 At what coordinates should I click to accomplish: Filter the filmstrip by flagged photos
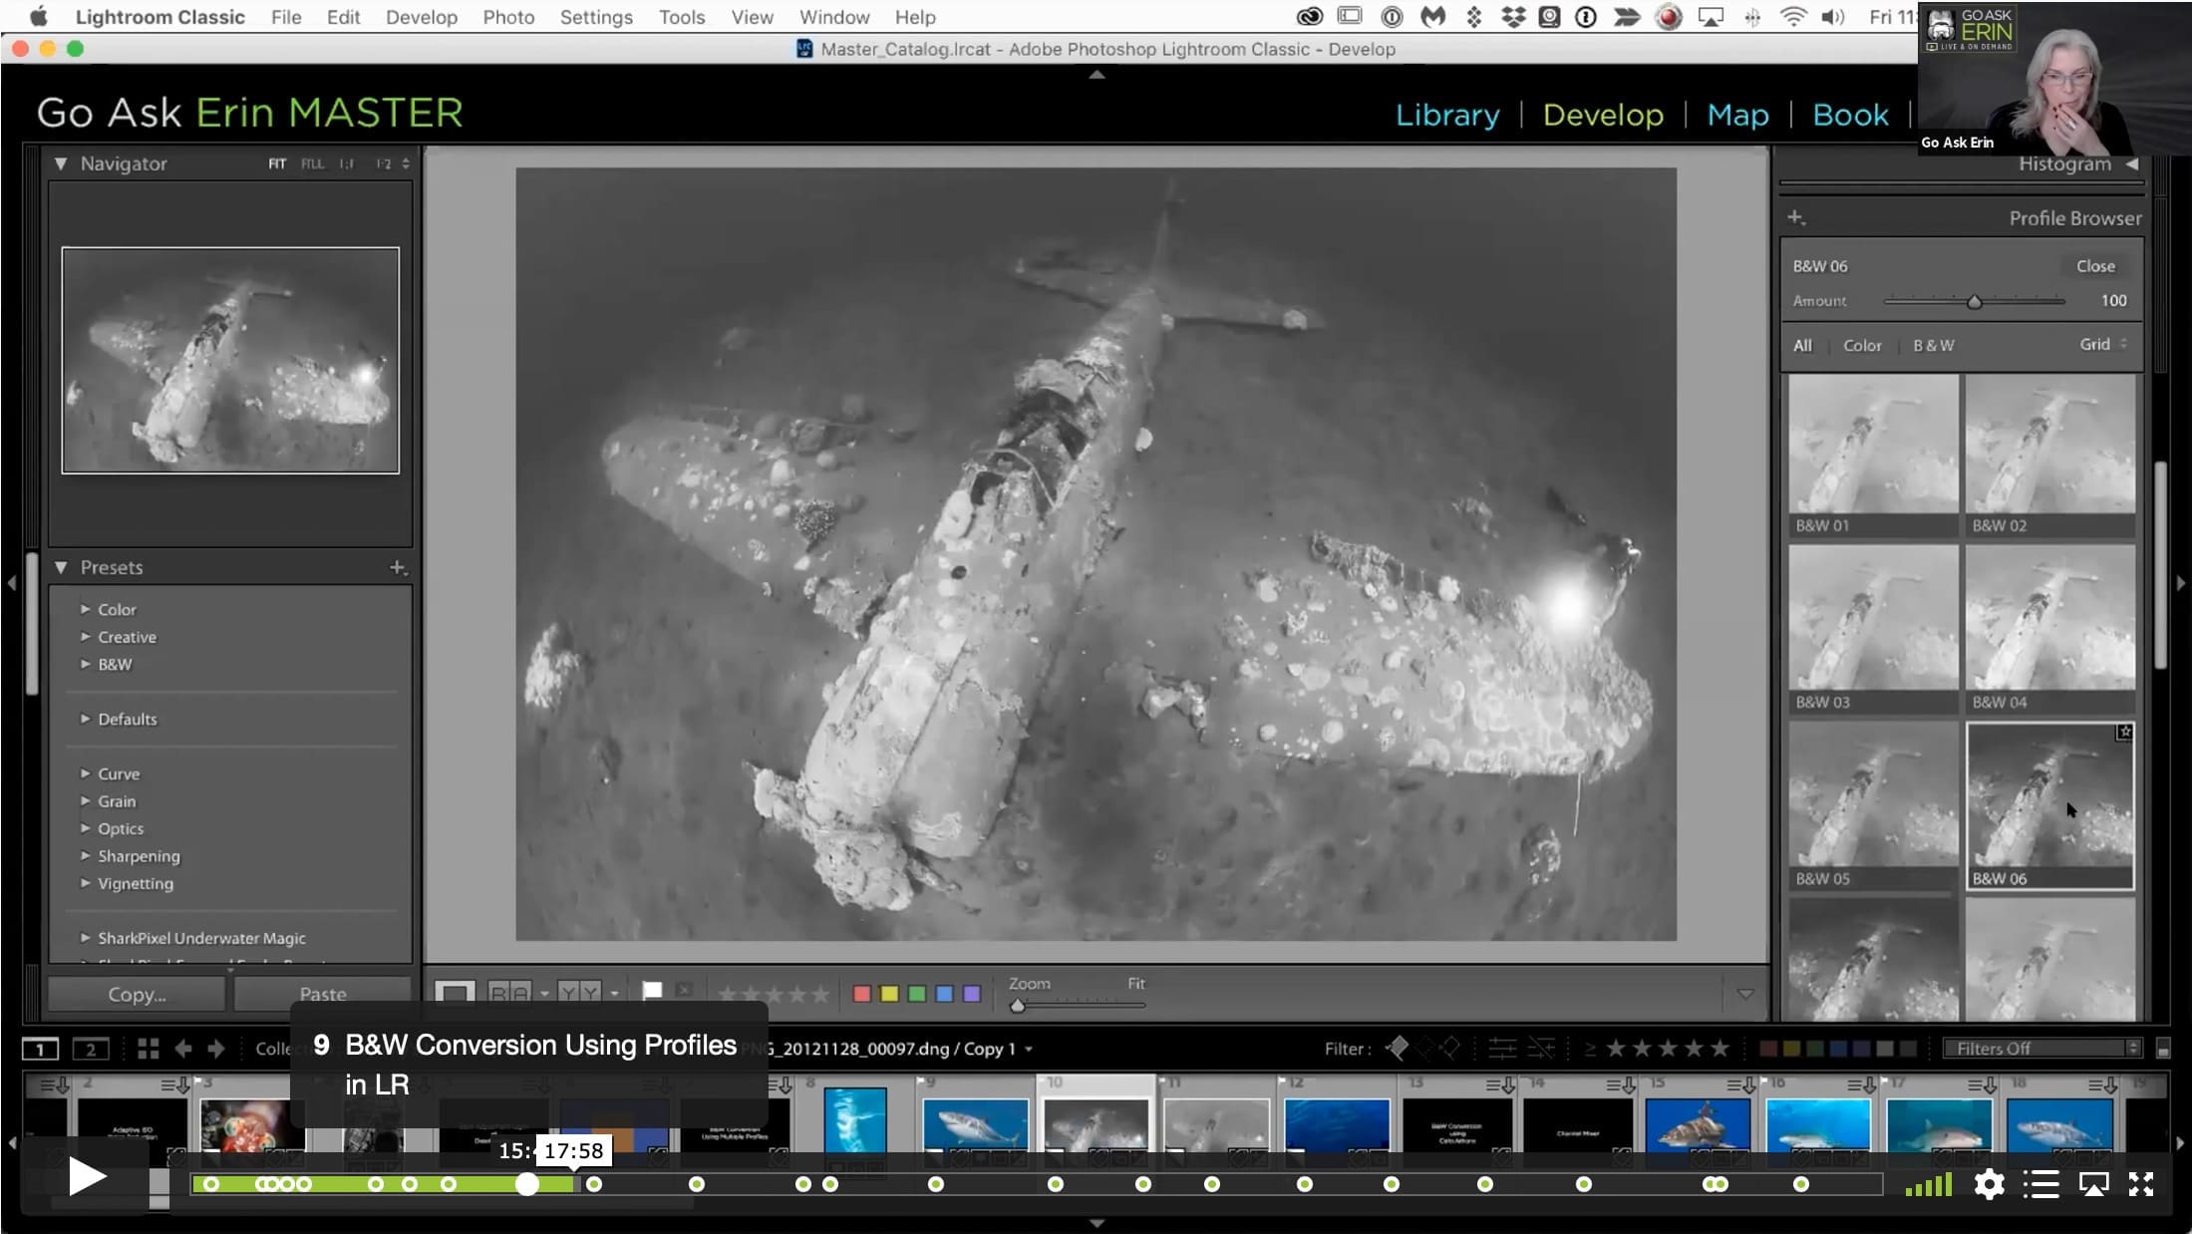[x=1398, y=1048]
